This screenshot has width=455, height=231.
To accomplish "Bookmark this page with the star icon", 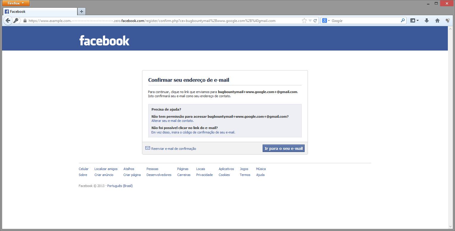I will [304, 21].
